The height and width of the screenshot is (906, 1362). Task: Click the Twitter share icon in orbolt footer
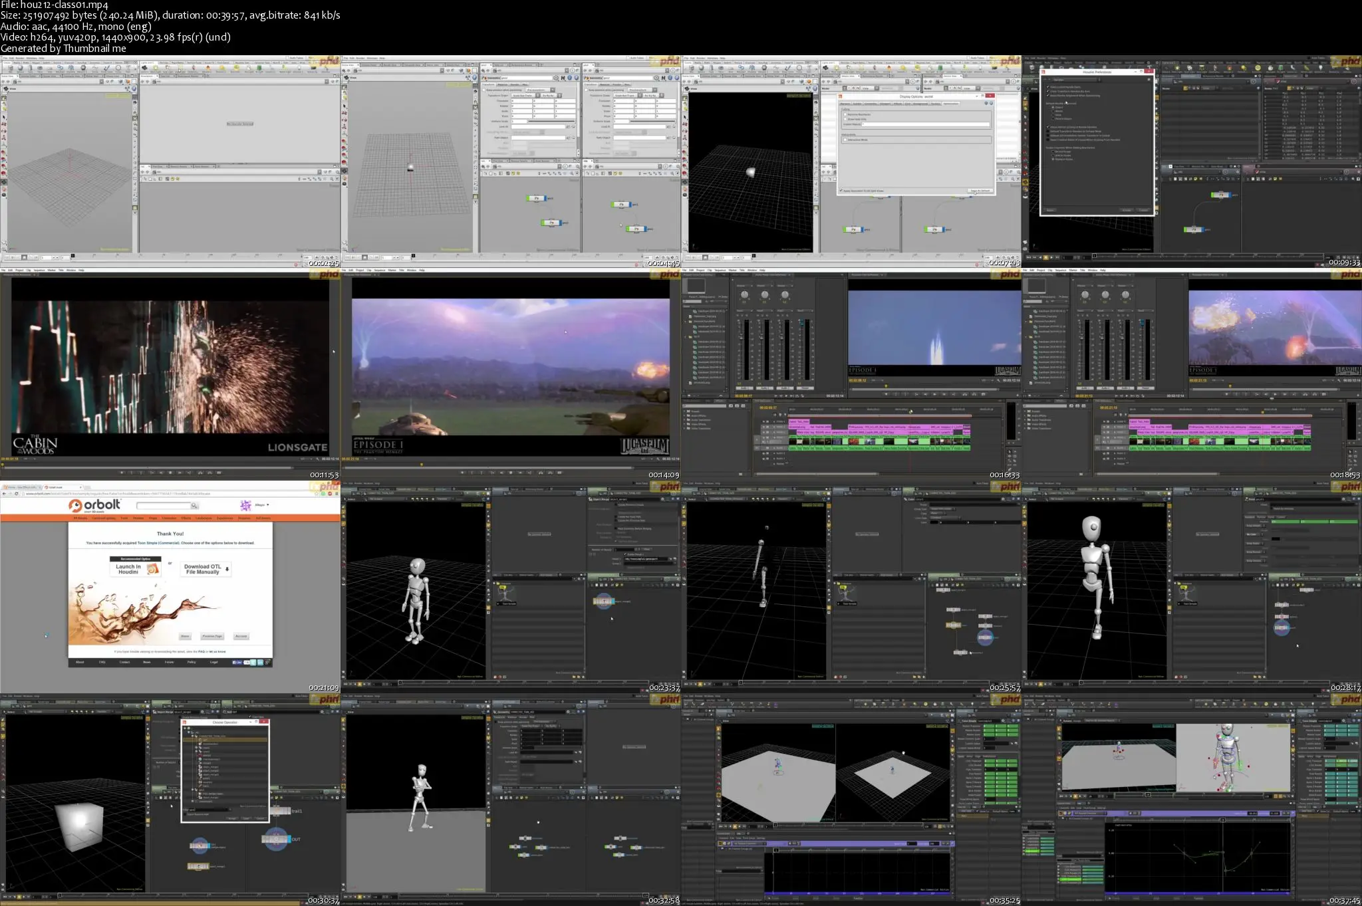[x=253, y=662]
